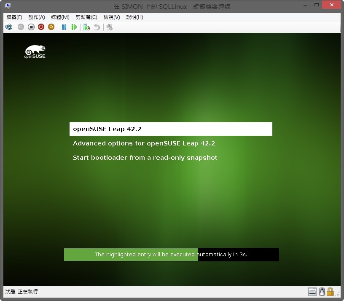The width and height of the screenshot is (344, 301).
Task: Reset the VM with the green play icon
Action: pos(74,27)
